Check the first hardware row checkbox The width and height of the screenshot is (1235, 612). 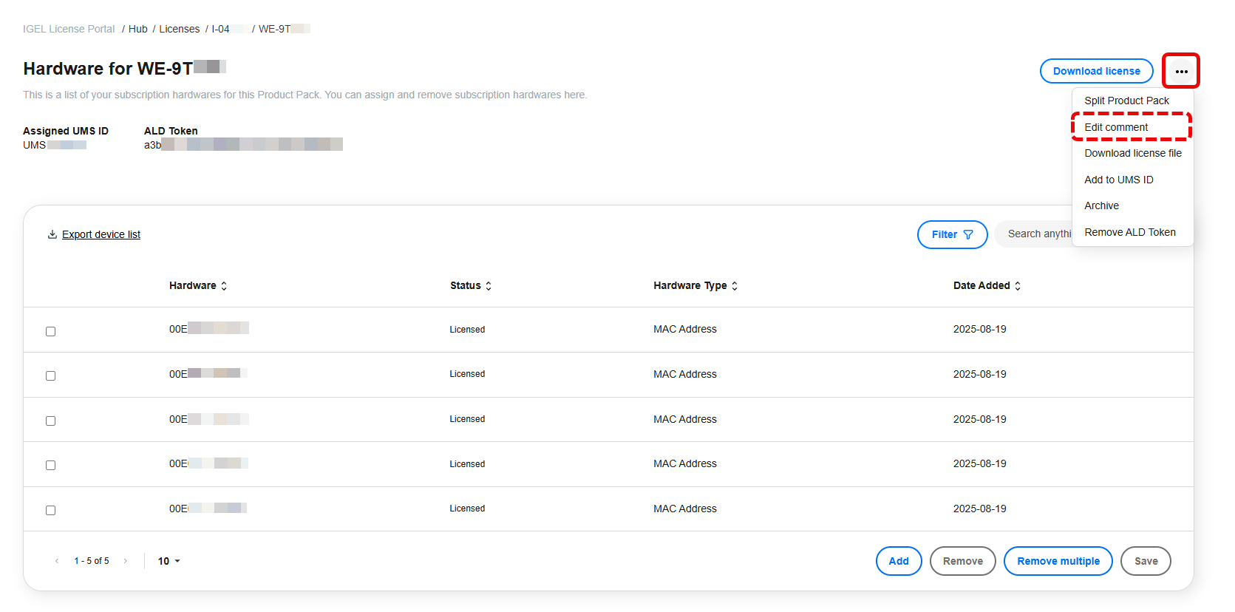pyautogui.click(x=51, y=331)
